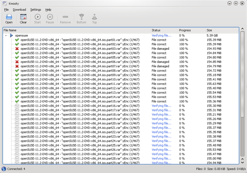Image resolution: width=247 pixels, height=173 pixels.
Task: Select the part27.rar file name
Action: 80,154
